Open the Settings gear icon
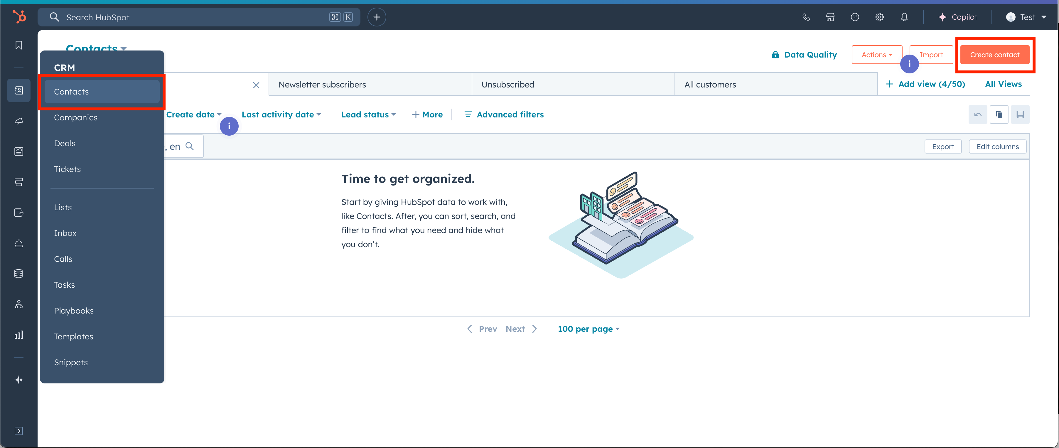Viewport: 1059px width, 448px height. coord(879,17)
